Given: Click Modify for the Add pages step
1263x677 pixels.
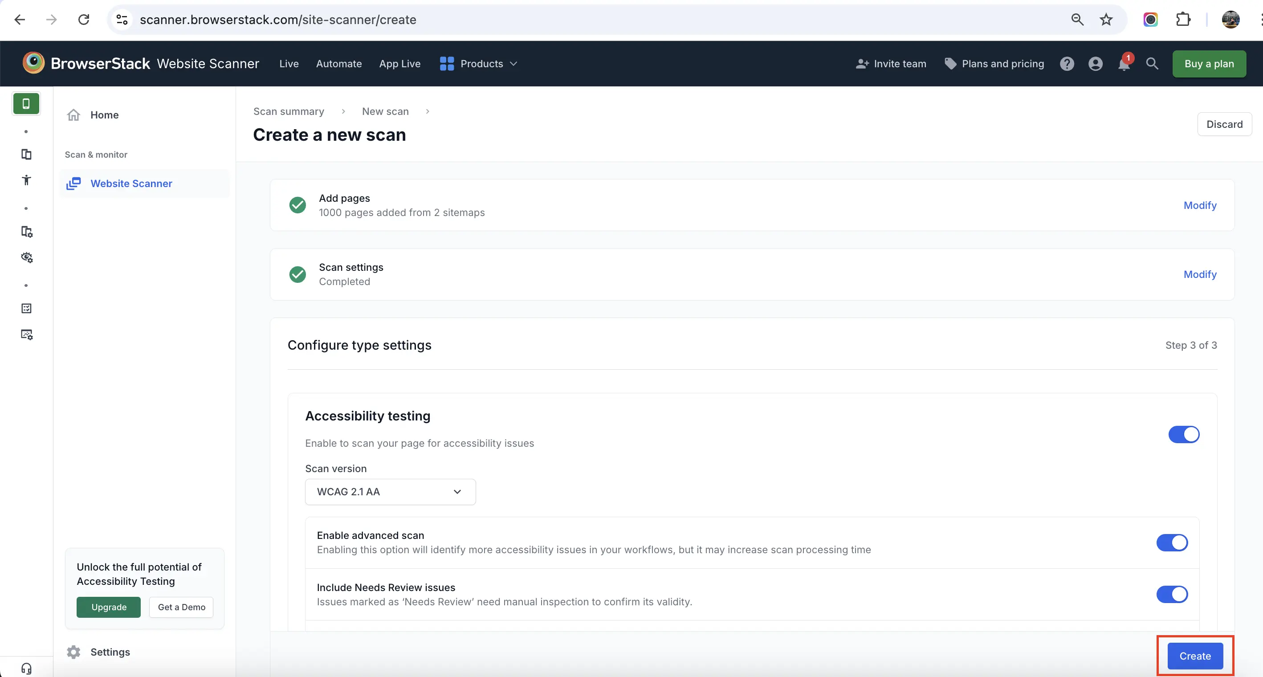Looking at the screenshot, I should tap(1199, 205).
